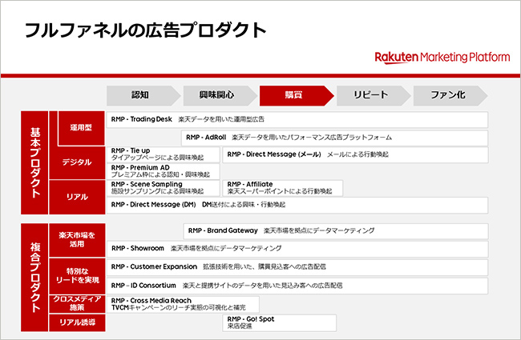Click the リアル誘導 category box
This screenshot has width=521, height=340.
(x=77, y=322)
